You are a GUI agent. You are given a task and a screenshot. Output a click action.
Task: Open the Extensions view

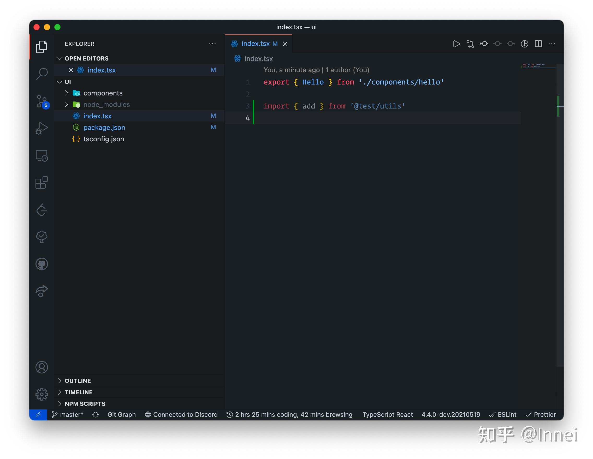(42, 183)
